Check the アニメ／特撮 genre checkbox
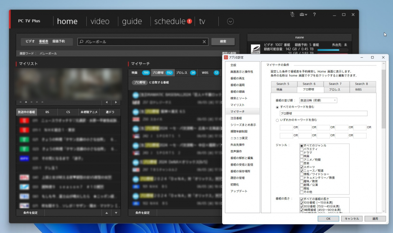This screenshot has width=393, height=233. (x=302, y=160)
